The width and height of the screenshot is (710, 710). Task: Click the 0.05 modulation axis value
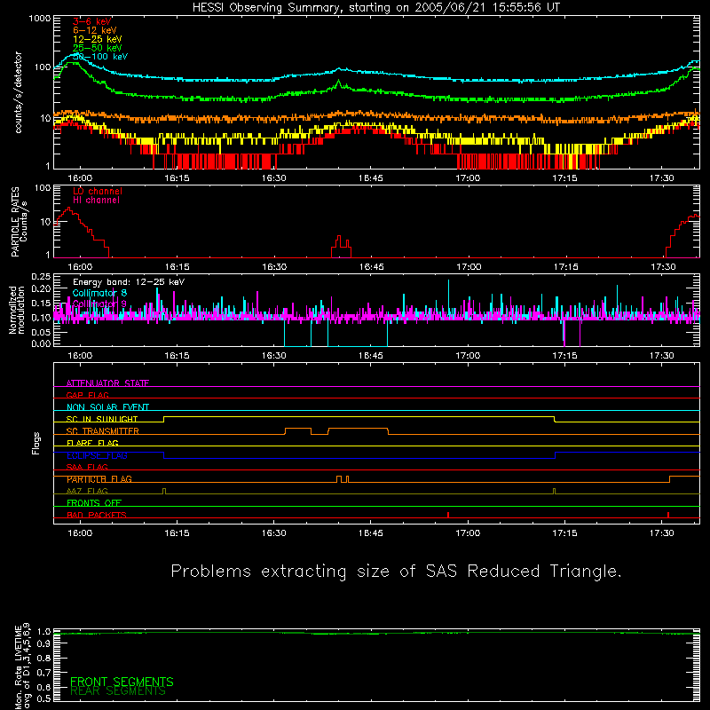(x=41, y=332)
